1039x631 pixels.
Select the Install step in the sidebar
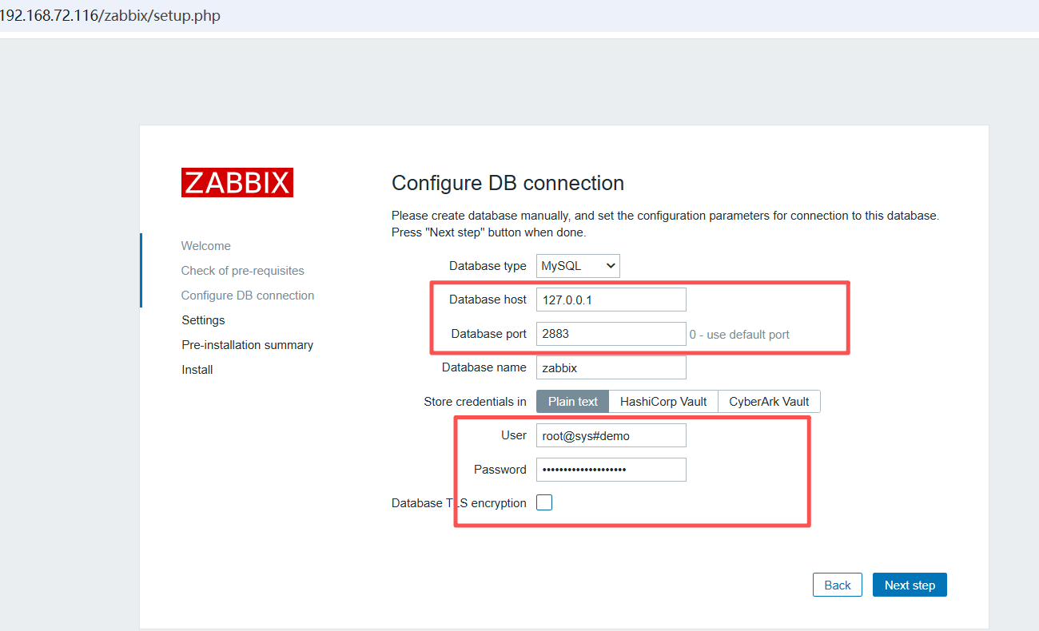pyautogui.click(x=197, y=370)
